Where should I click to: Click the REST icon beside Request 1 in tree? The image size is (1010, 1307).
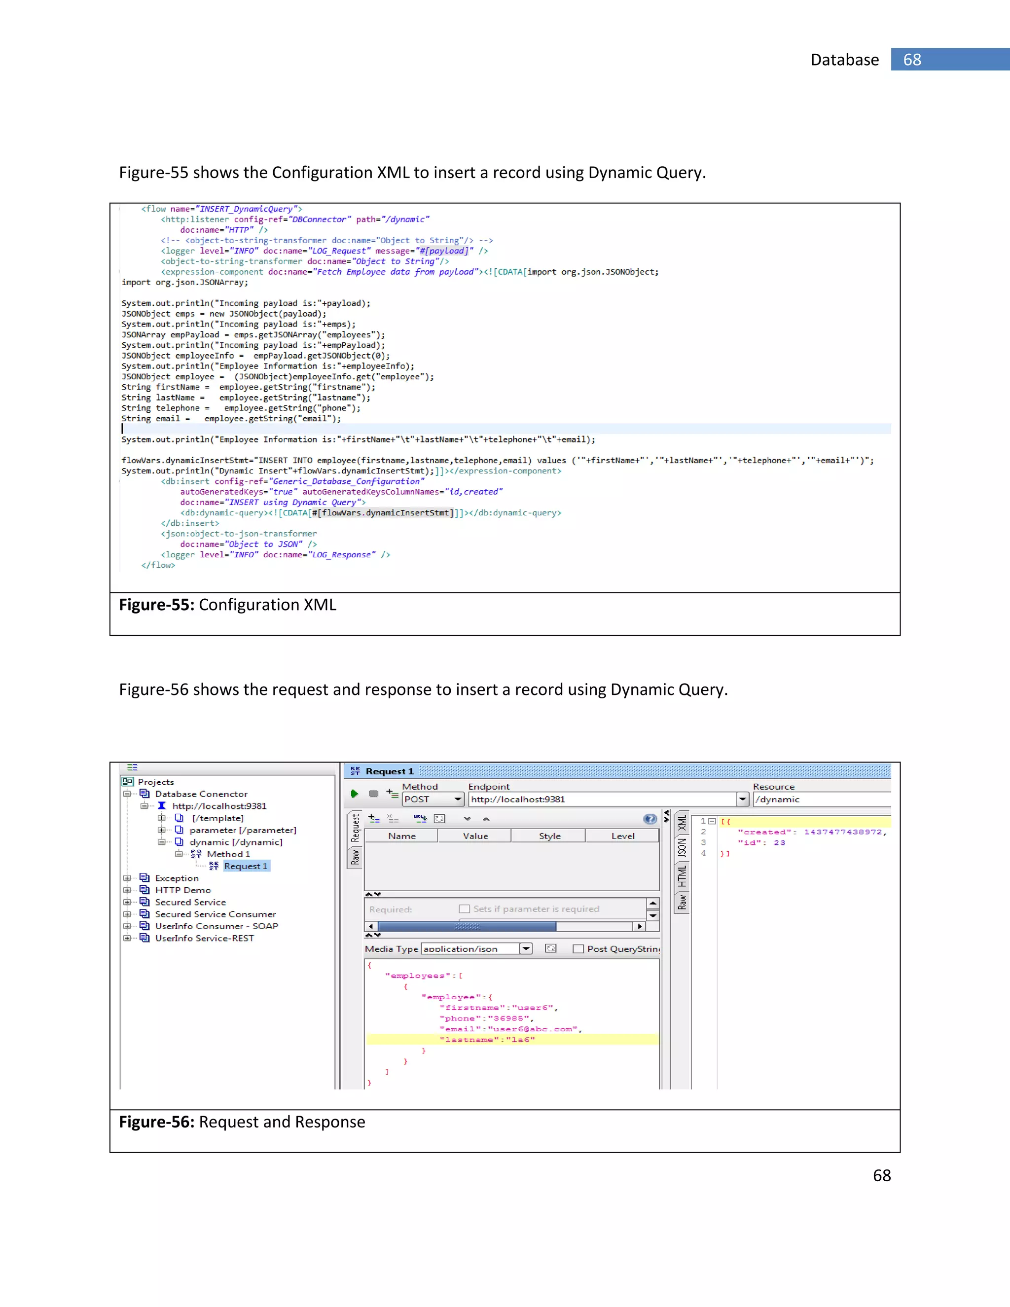point(214,866)
